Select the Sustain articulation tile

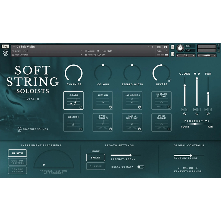pos(103,101)
